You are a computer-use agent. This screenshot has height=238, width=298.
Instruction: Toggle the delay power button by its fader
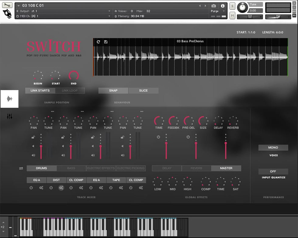158,137
